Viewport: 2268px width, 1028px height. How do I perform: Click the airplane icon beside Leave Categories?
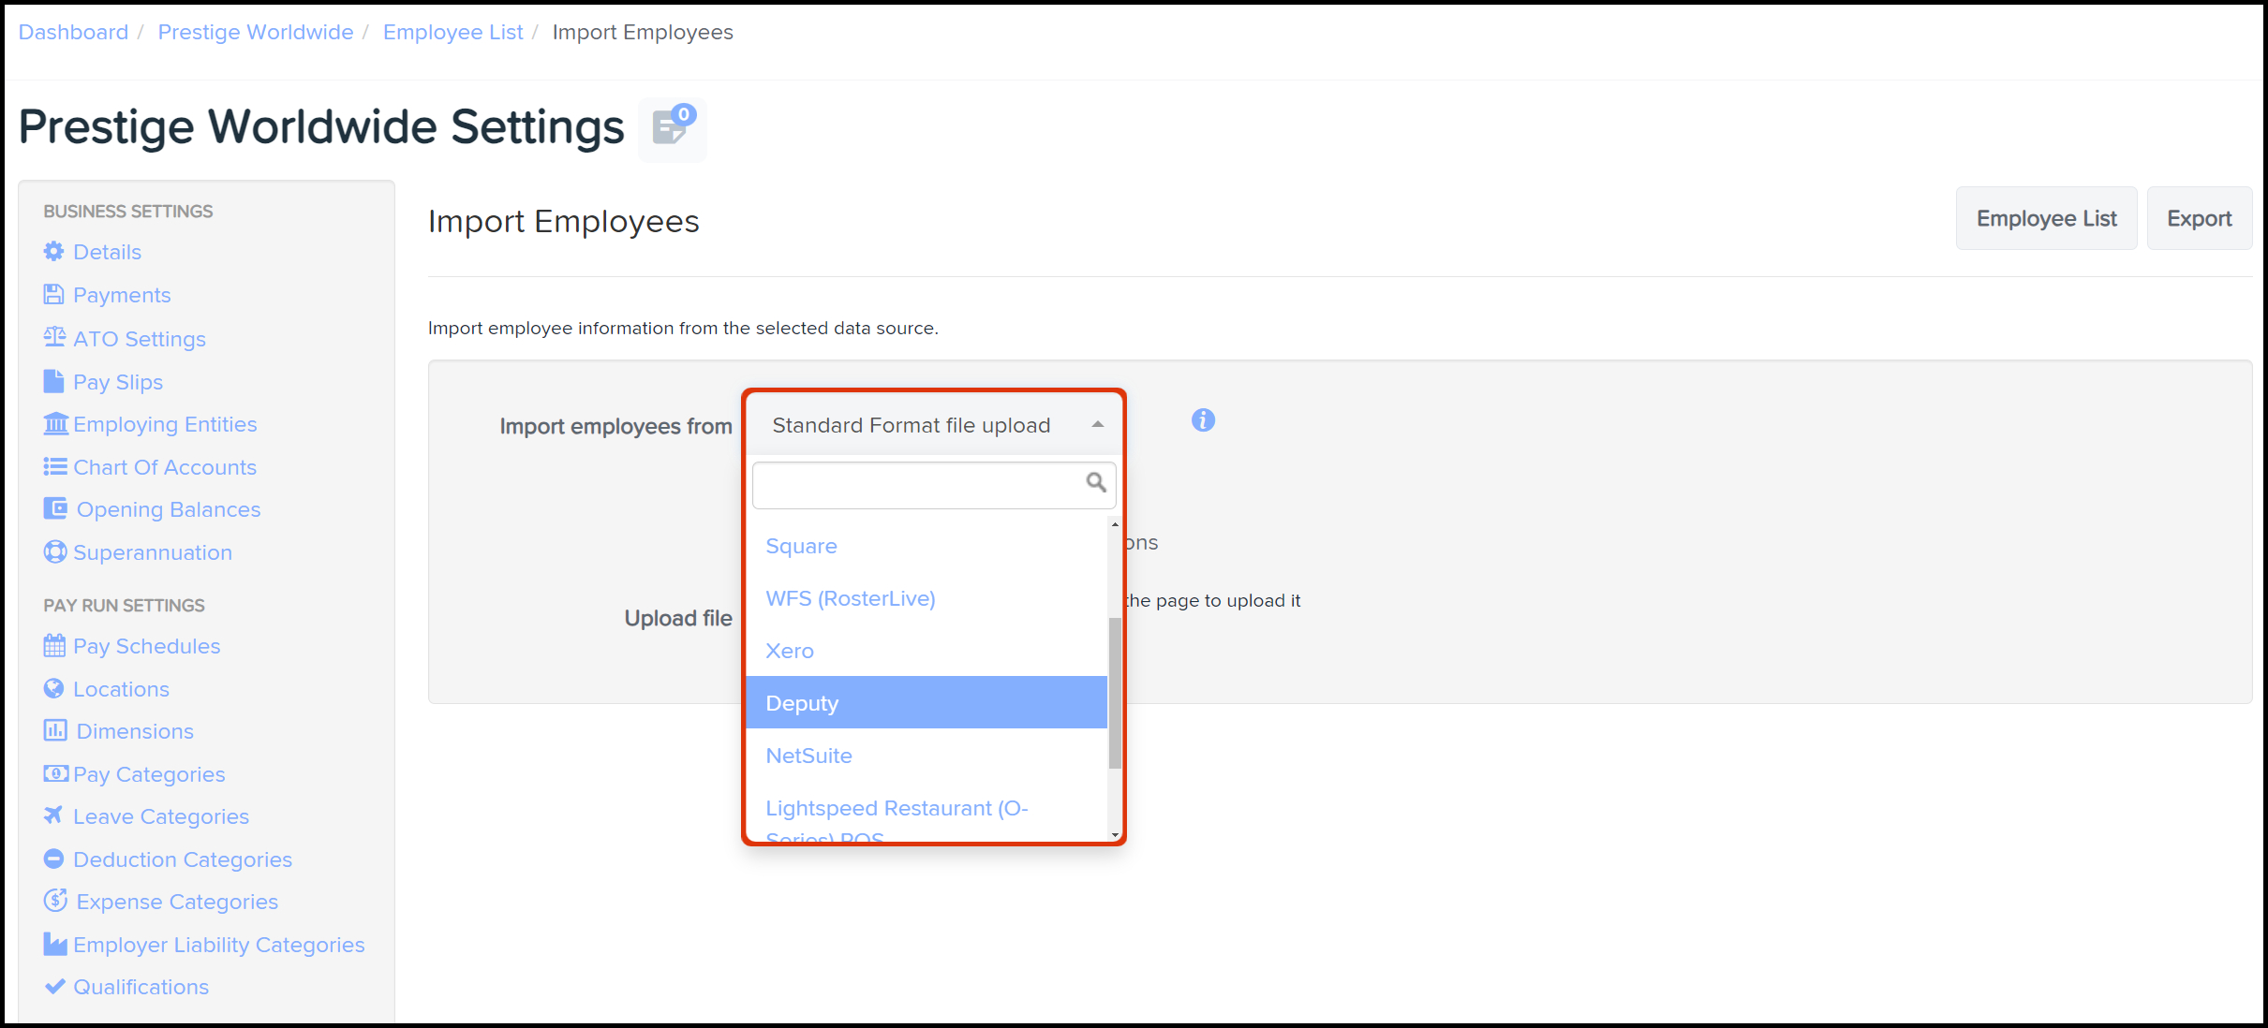pyautogui.click(x=54, y=816)
